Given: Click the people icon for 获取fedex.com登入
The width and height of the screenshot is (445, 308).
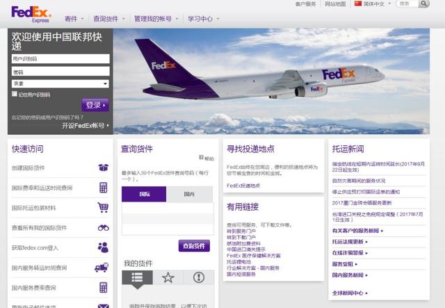Looking at the screenshot, I should pos(103,248).
